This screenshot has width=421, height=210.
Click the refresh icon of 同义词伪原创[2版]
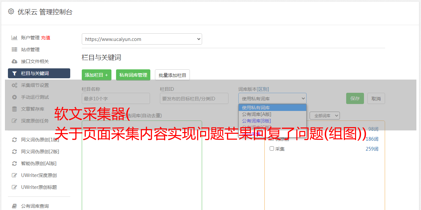[x=15, y=152]
